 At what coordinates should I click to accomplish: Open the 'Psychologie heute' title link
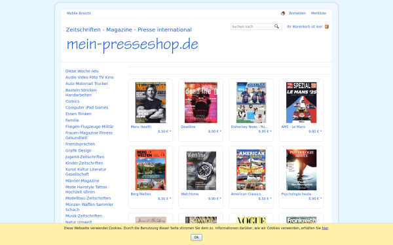296,194
